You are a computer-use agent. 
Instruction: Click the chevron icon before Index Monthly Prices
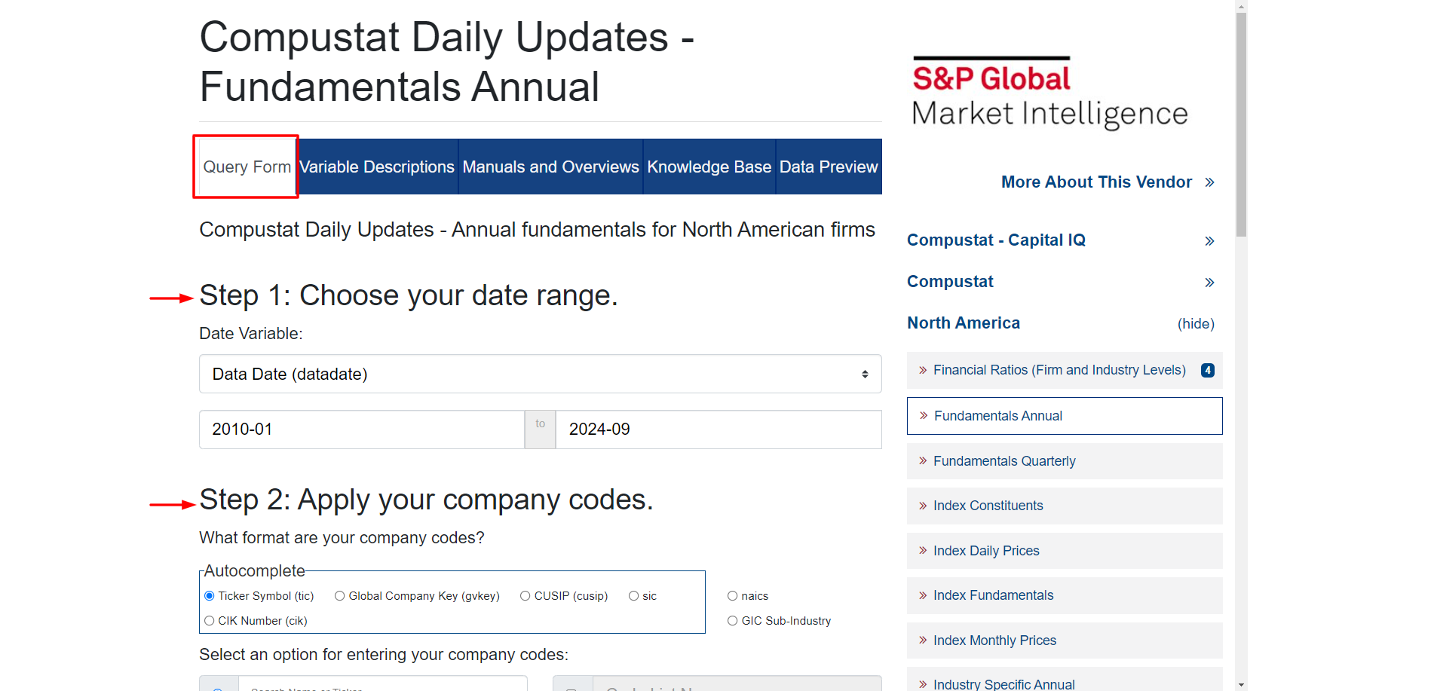(x=923, y=640)
